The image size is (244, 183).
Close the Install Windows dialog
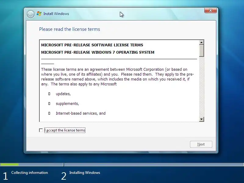tap(210, 10)
